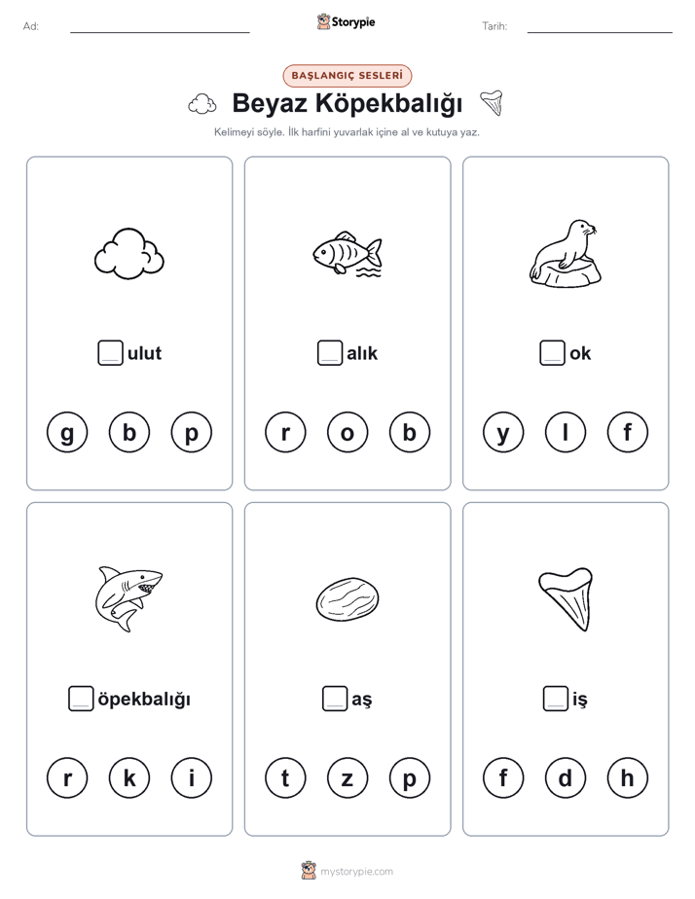The image size is (695, 899).
Task: Click the answer box before 'alık'
Action: click(330, 353)
